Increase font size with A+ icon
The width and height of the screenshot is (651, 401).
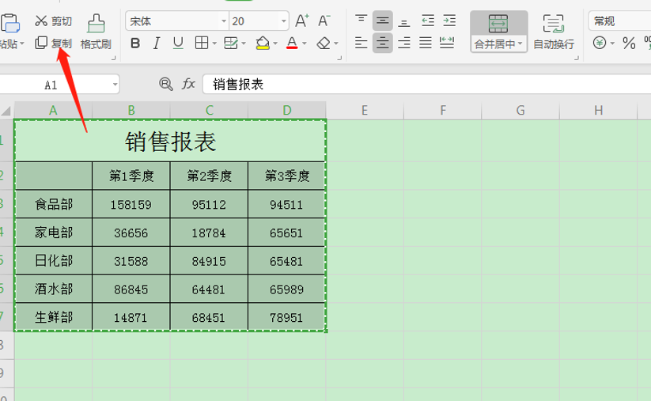click(302, 21)
